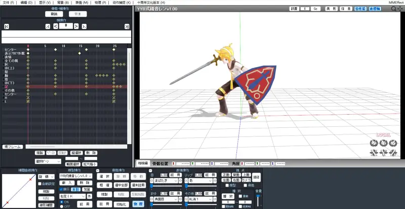Collapse the bone operation panel with minus icon
Image resolution: width=405 pixels, height=209 pixels.
pos(98,170)
